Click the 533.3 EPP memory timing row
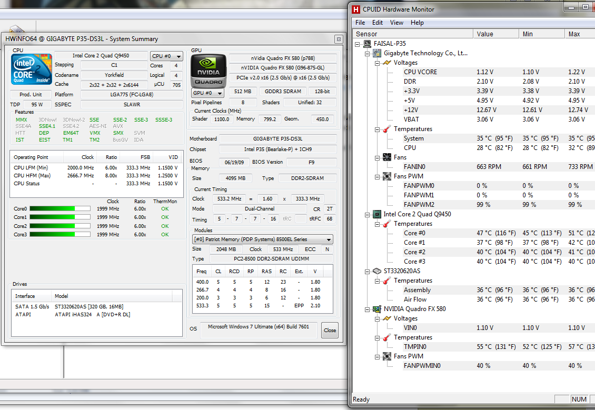Screen dimensions: 595x410 (x=263, y=306)
